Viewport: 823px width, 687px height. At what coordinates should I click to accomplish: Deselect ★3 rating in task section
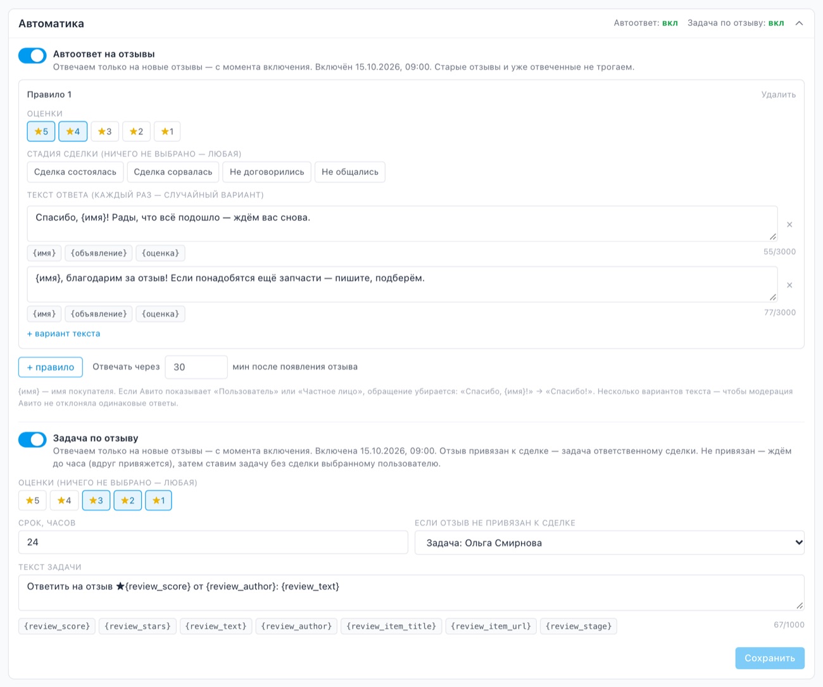96,500
